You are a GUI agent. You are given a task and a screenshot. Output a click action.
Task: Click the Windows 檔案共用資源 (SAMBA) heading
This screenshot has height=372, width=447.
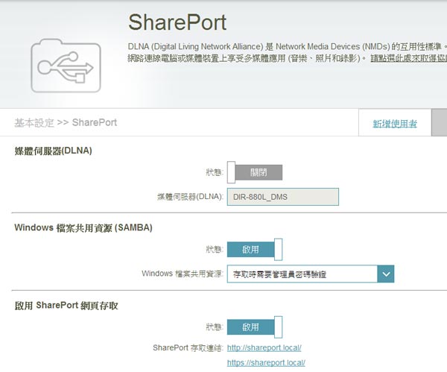coord(83,228)
